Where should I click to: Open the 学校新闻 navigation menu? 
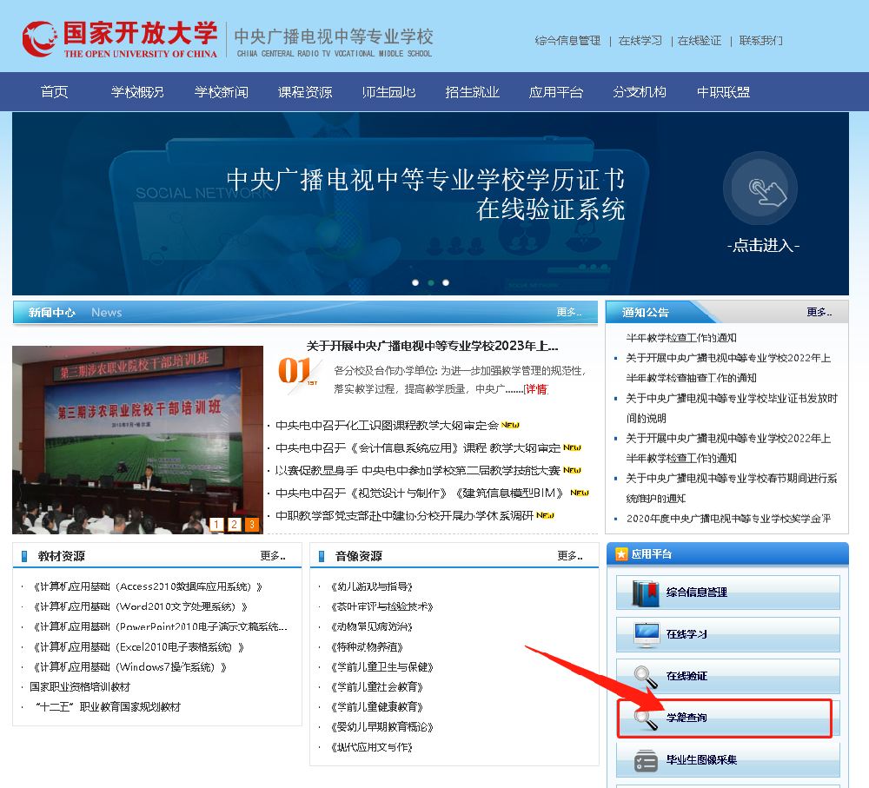coord(221,92)
